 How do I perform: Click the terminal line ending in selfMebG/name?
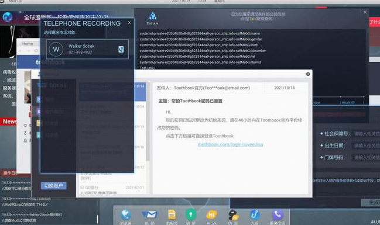point(200,33)
